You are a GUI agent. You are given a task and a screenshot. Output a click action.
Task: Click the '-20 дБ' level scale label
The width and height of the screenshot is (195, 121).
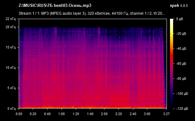tap(181, 34)
